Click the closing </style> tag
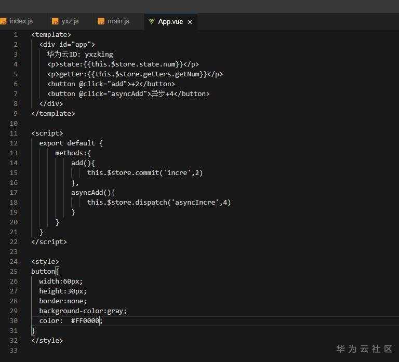 point(47,341)
